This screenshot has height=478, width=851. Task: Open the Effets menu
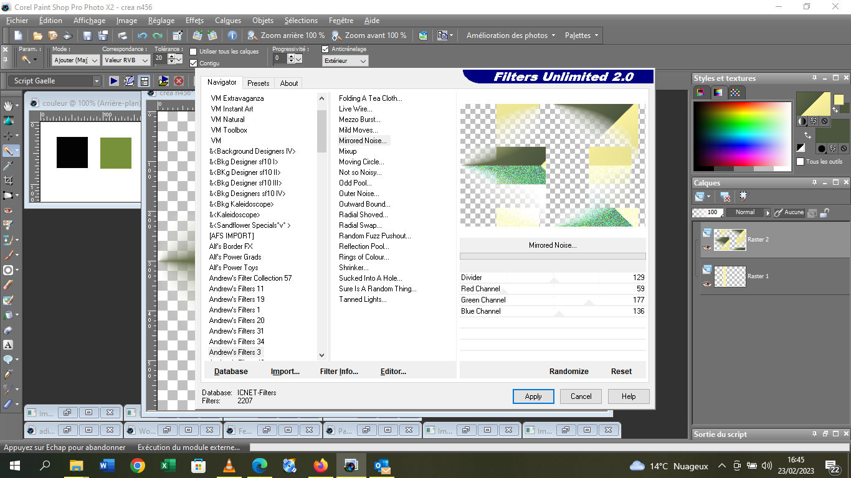194,21
